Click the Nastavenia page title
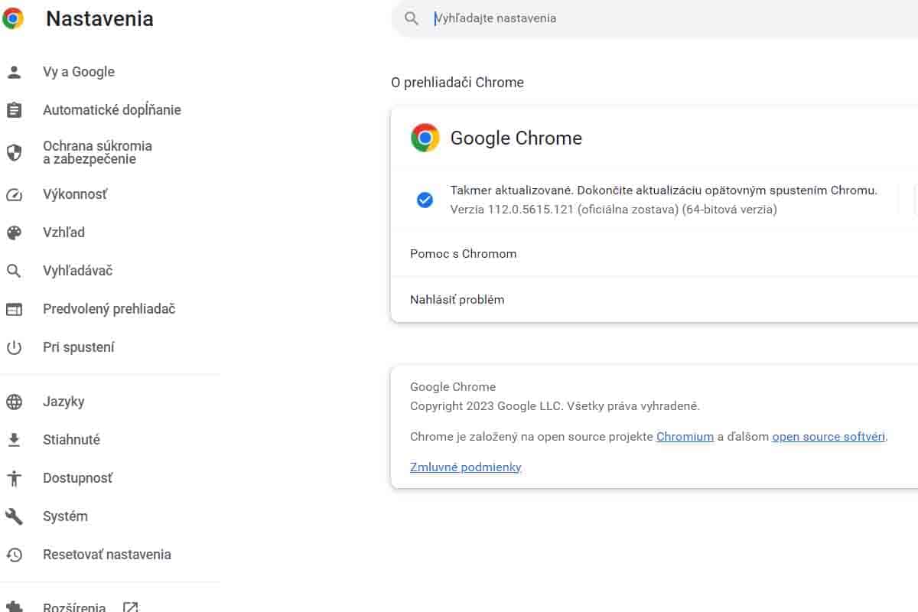918x612 pixels. [99, 19]
